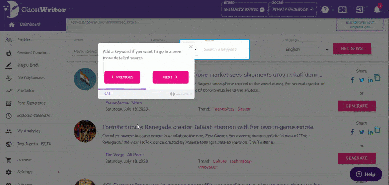This screenshot has height=185, width=389.
Task: Open PhoneArena - News source link
Action: (124, 103)
